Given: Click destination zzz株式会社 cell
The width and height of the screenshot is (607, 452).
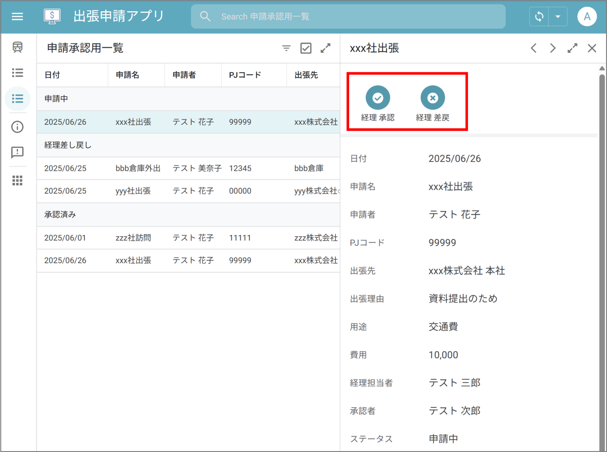Looking at the screenshot, I should pos(316,238).
